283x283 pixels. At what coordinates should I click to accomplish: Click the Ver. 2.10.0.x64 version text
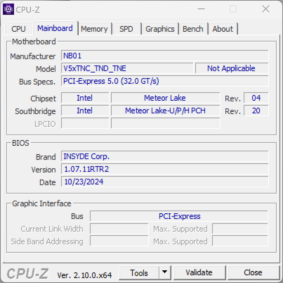85,275
